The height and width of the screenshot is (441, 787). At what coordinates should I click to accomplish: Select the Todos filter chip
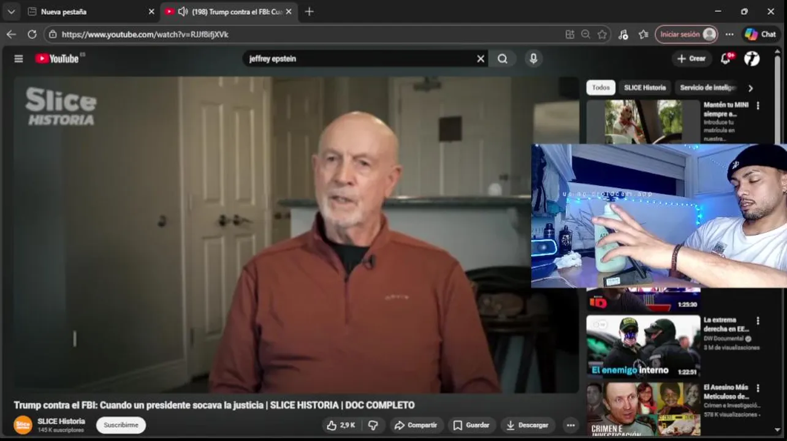(601, 88)
